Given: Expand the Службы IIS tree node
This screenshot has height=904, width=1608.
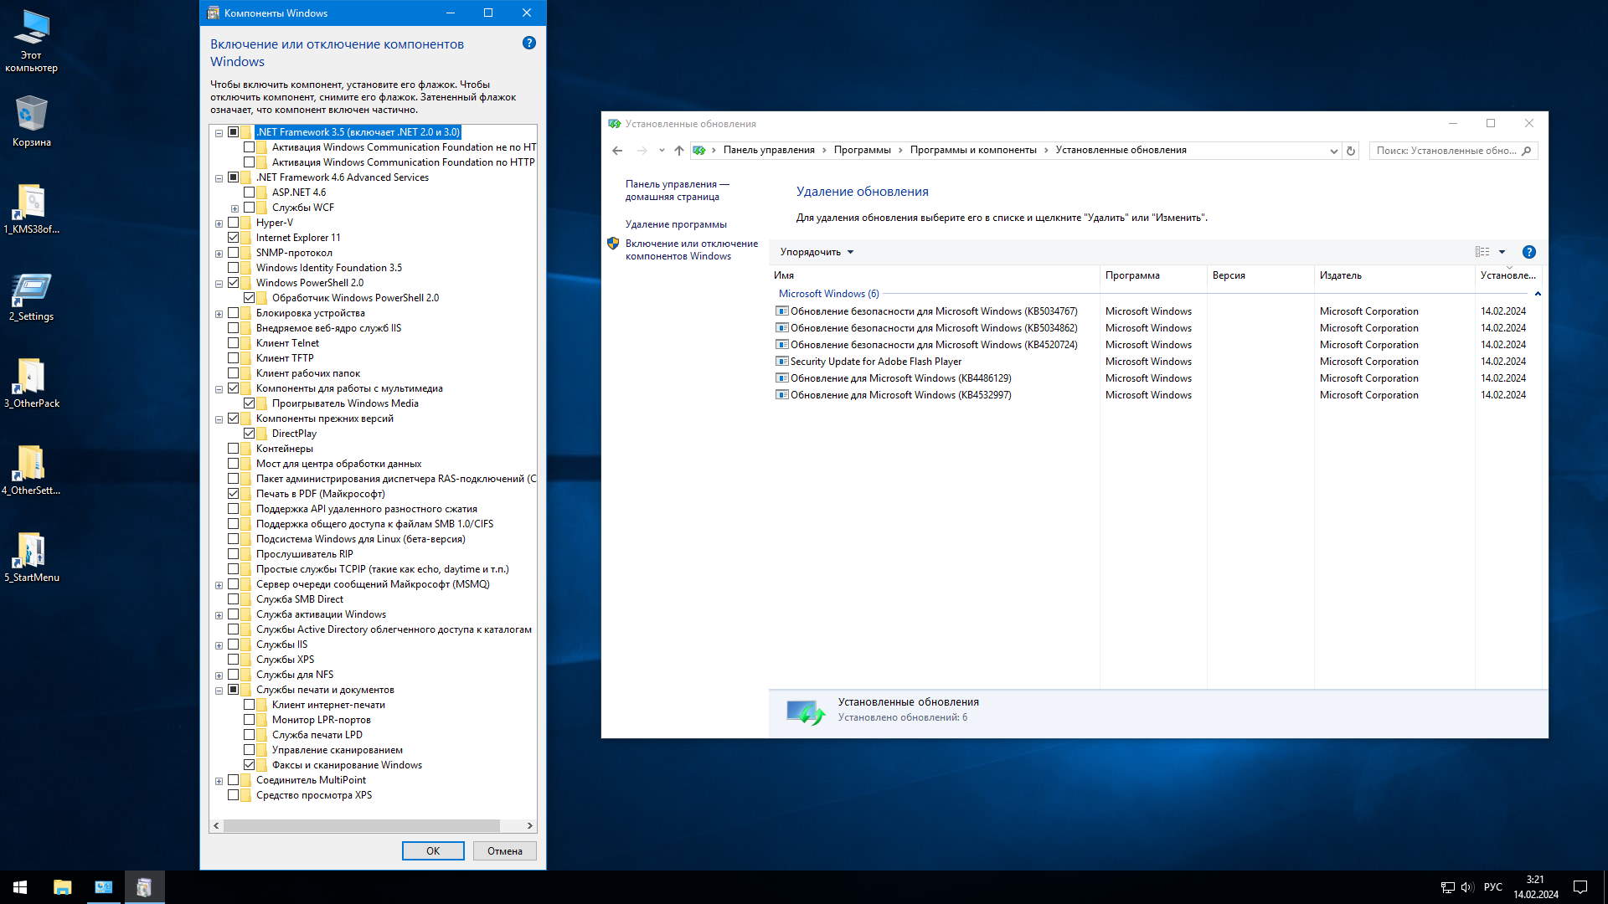Looking at the screenshot, I should [219, 645].
